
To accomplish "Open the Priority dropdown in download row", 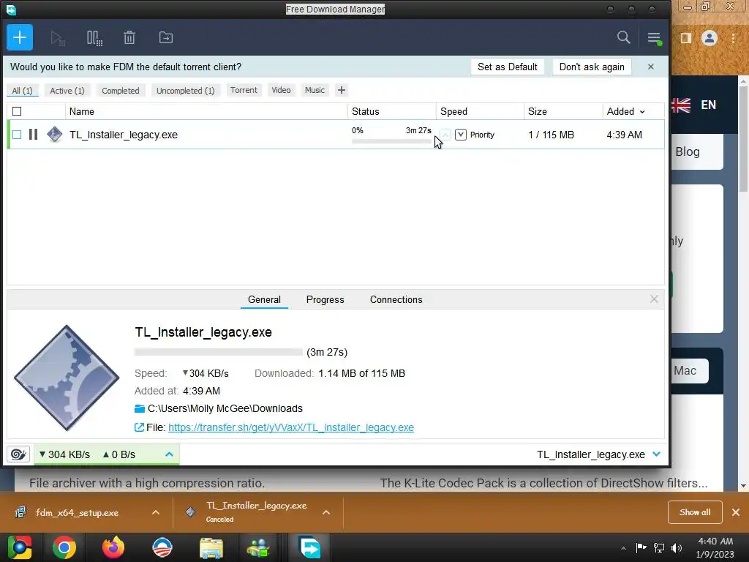I will [x=461, y=135].
